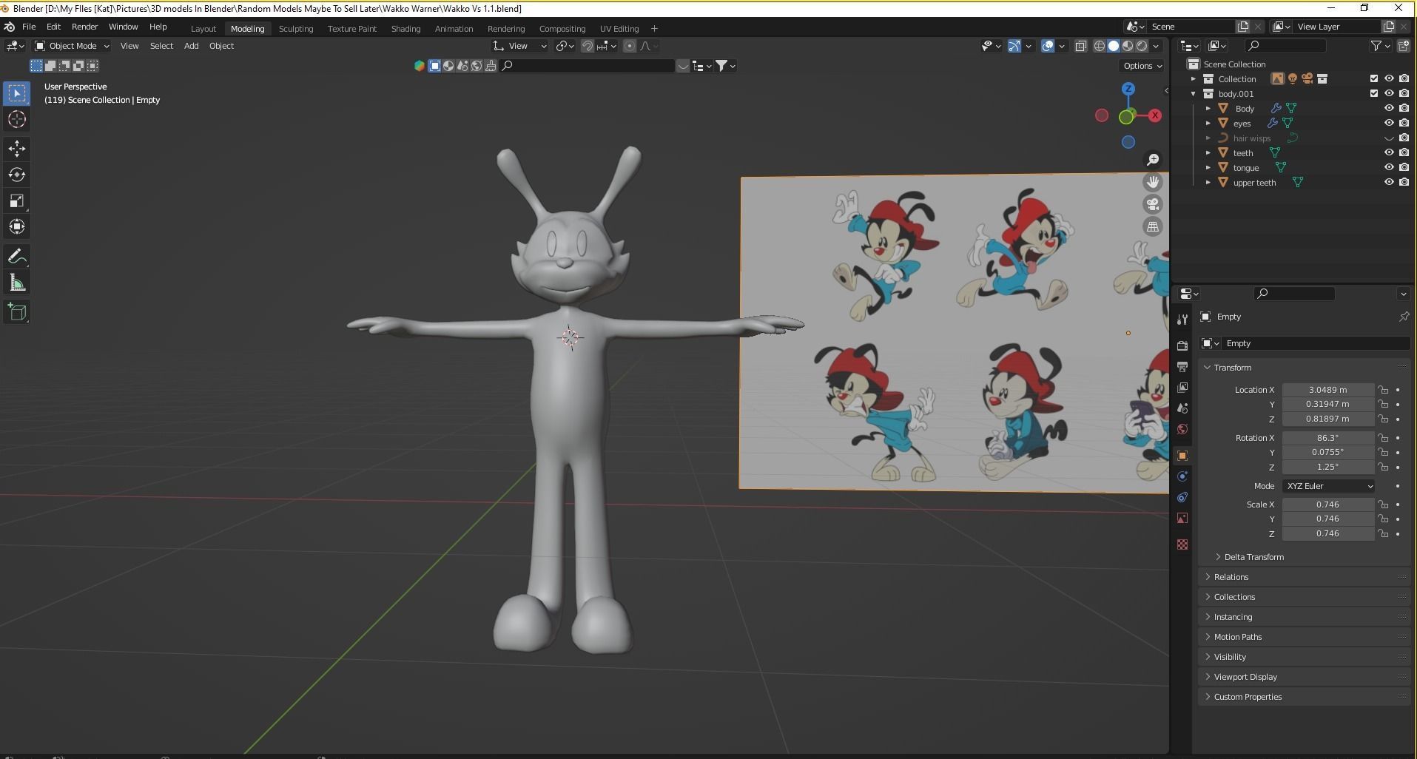Disable upper teeth in renders

[1404, 182]
